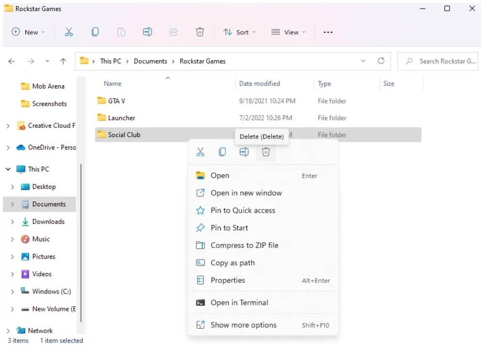Go back with the Back arrow
The image size is (482, 345).
12,61
